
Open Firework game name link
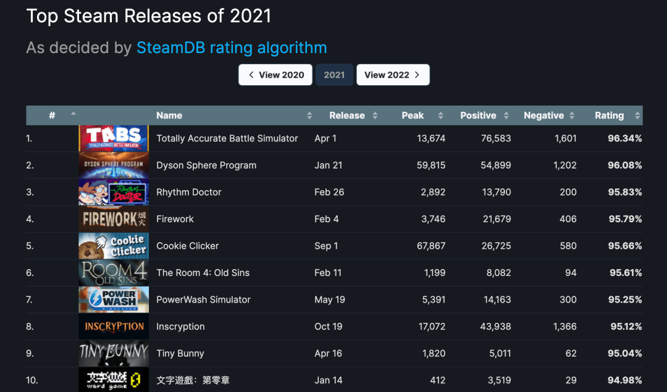[x=175, y=219]
